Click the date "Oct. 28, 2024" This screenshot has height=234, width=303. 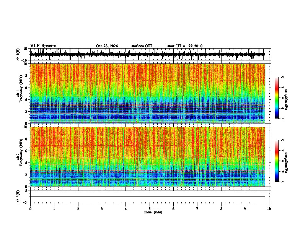tap(107, 46)
